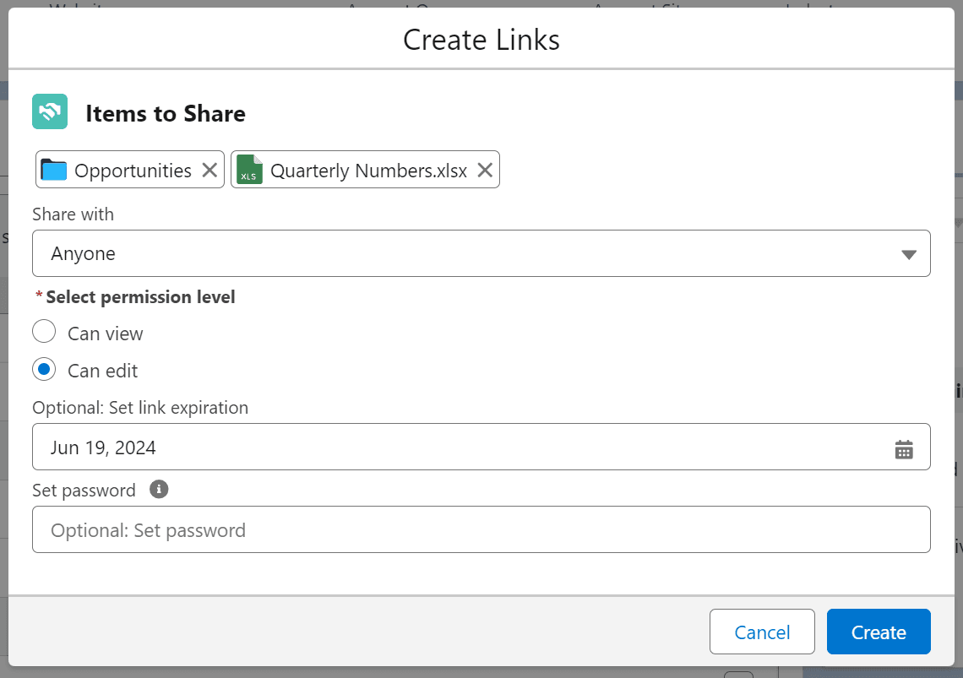Select the Can edit radio button
963x678 pixels.
(44, 370)
